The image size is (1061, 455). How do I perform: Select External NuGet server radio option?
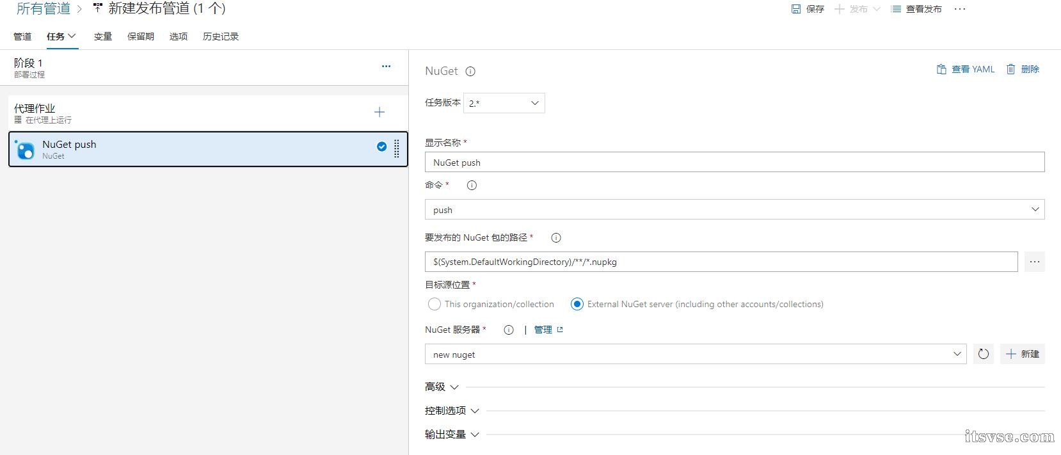(577, 304)
